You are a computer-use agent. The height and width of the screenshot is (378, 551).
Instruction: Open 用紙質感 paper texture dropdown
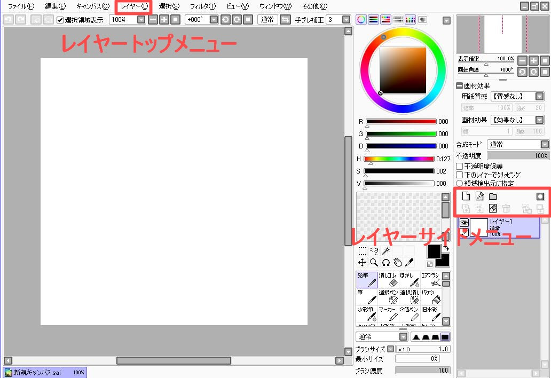[540, 96]
